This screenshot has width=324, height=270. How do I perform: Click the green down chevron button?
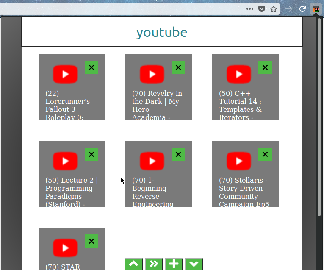pos(194,264)
